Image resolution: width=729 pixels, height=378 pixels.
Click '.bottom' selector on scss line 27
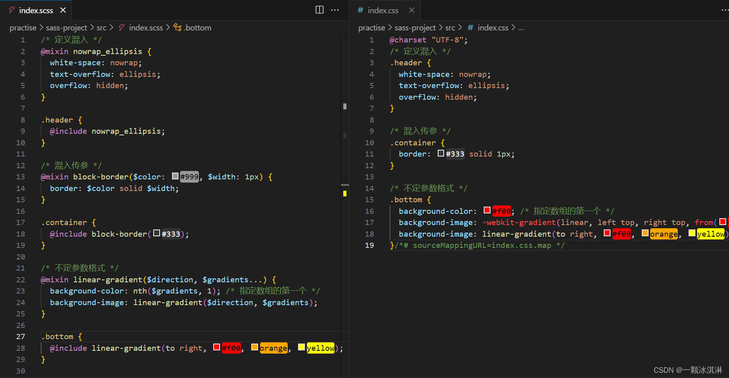tap(57, 337)
